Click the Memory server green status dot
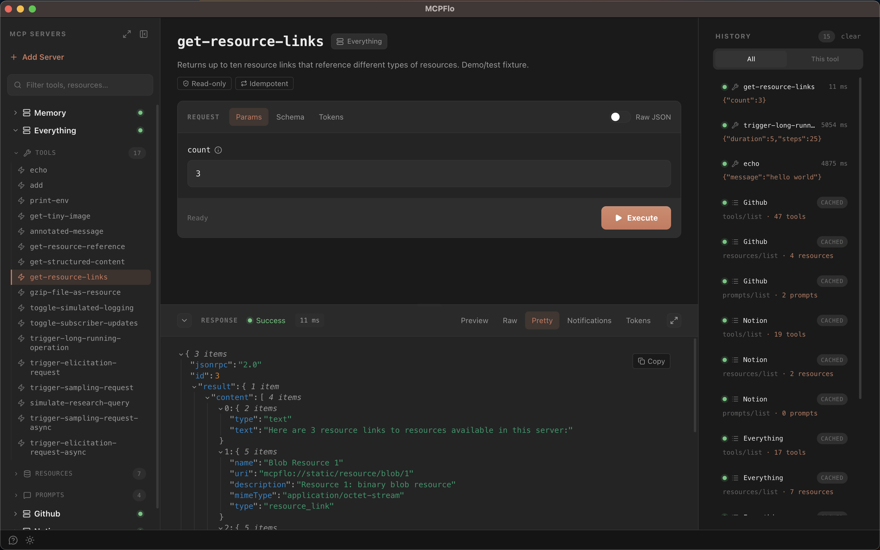Screen dimensions: 880x550 click(x=140, y=113)
